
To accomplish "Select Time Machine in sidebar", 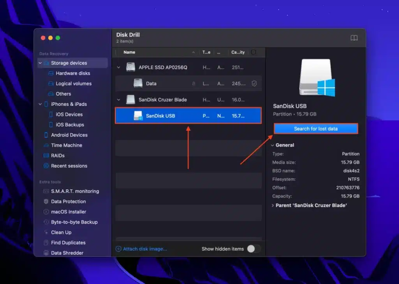I will click(x=67, y=145).
